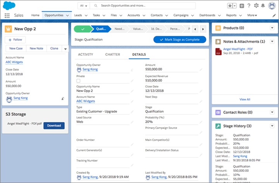Switch to the ACTIVITY tab

tap(85, 54)
